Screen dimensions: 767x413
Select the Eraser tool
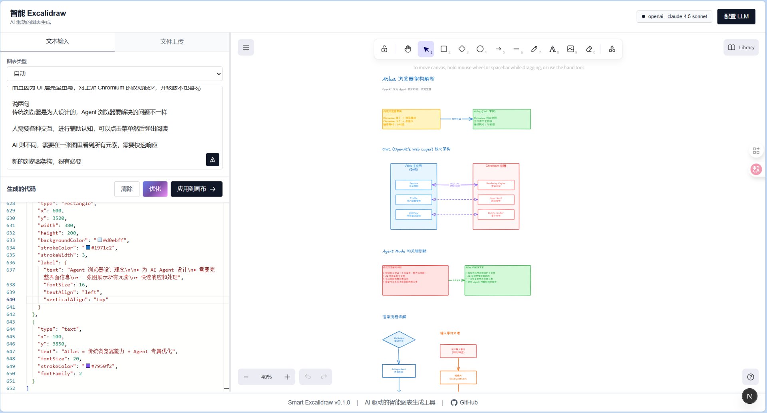click(x=589, y=49)
